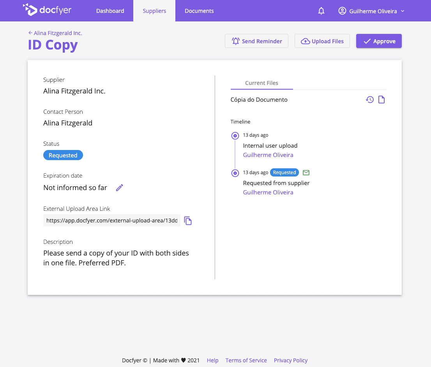Click the green email envelope icon
Screen dimensions: 431x367
click(306, 173)
